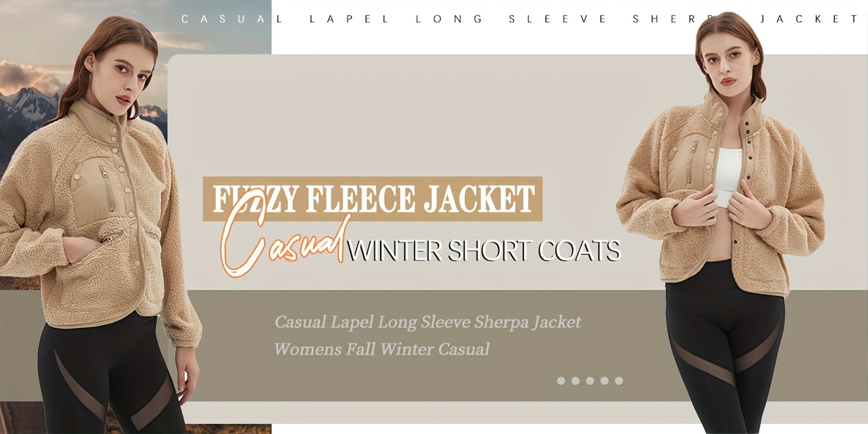This screenshot has width=868, height=434.
Task: Click the Fuzzy Fleece Jacket title banner
Action: click(372, 199)
